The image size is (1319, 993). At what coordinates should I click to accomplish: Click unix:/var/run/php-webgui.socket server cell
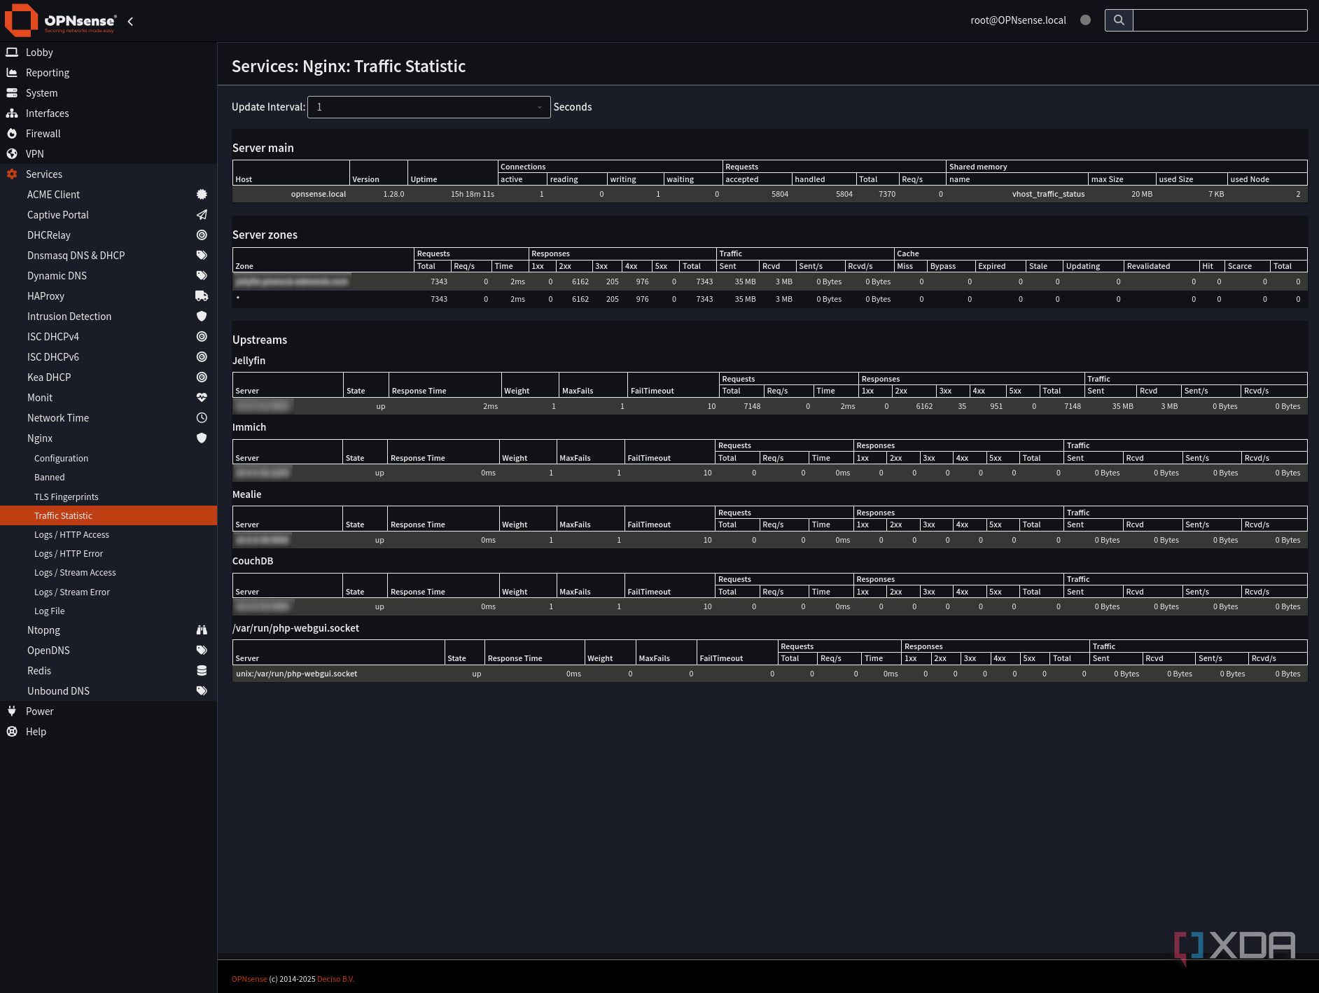tap(297, 674)
